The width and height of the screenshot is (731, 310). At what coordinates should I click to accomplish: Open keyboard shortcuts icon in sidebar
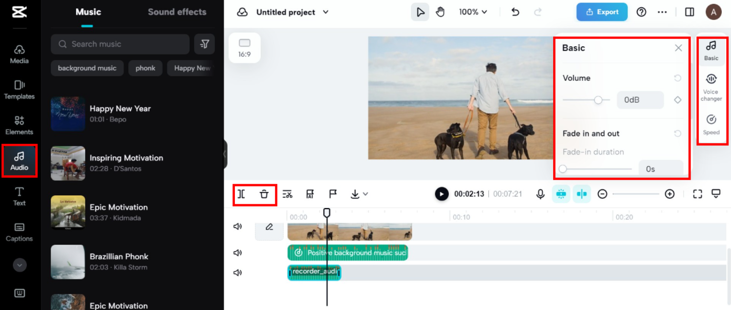(19, 293)
